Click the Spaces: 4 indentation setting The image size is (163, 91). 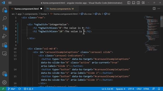120,89
